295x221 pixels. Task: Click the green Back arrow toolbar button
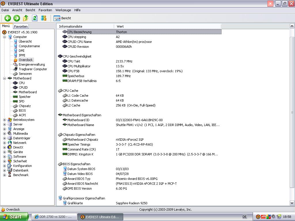point(8,18)
